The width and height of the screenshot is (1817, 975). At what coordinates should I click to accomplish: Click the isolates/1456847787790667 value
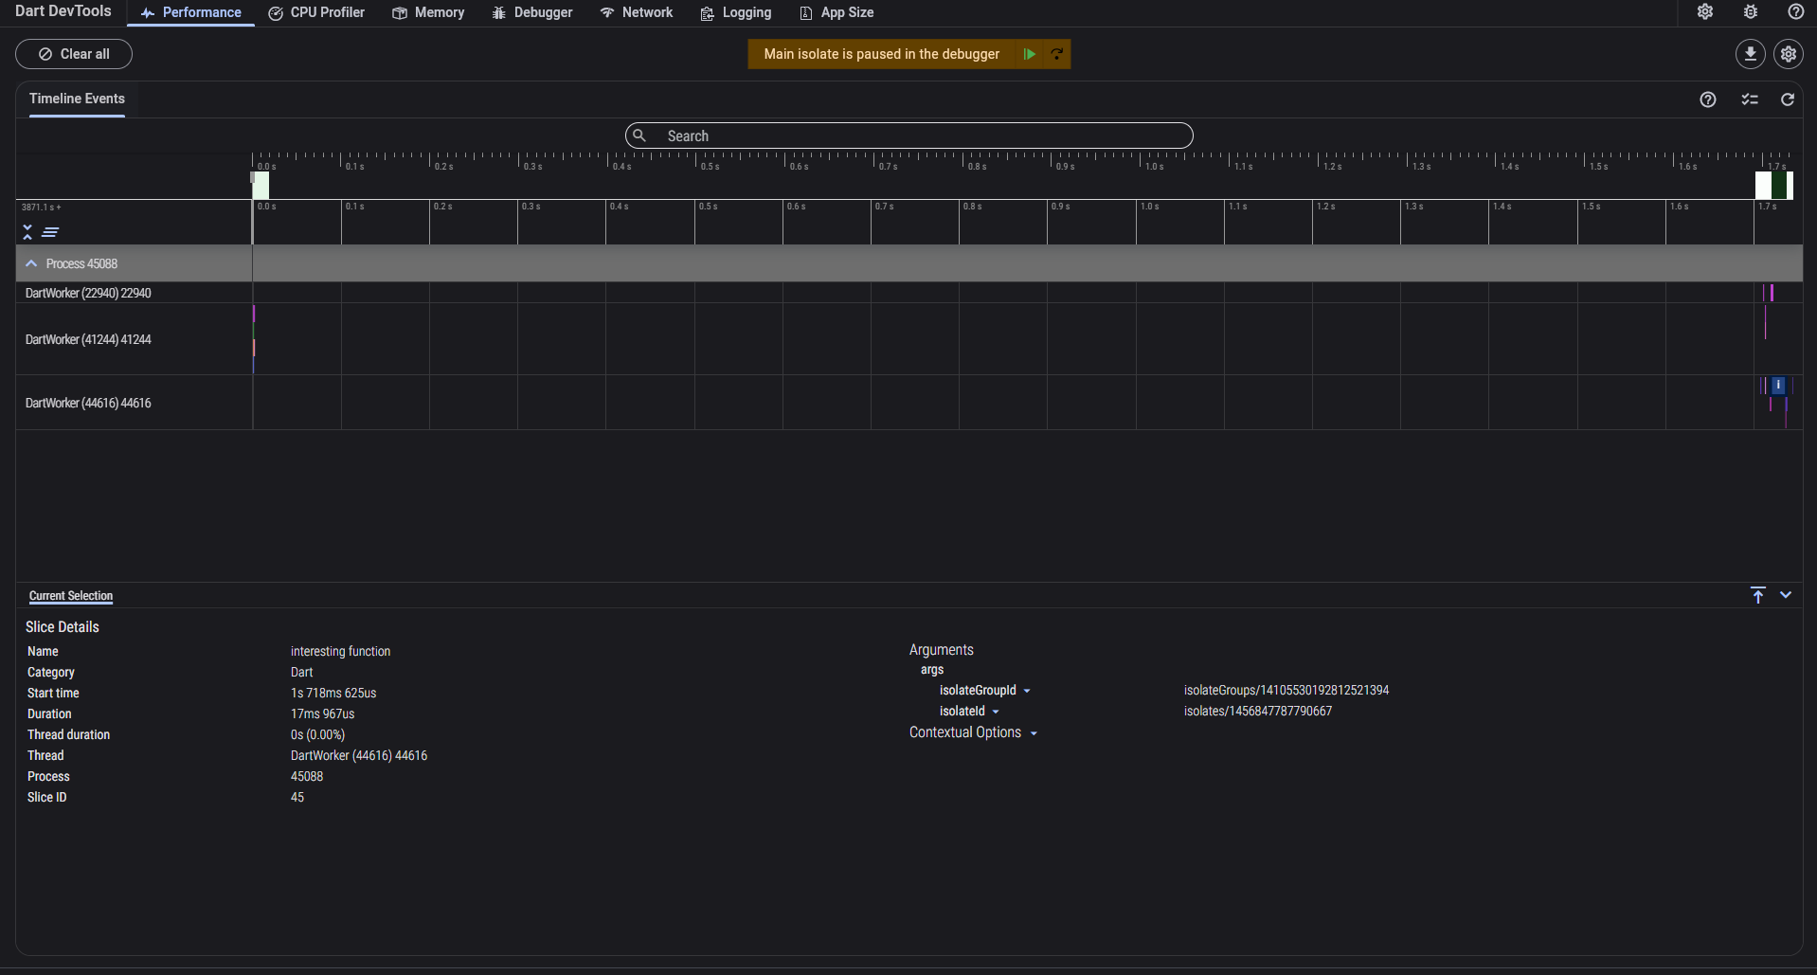1258,711
